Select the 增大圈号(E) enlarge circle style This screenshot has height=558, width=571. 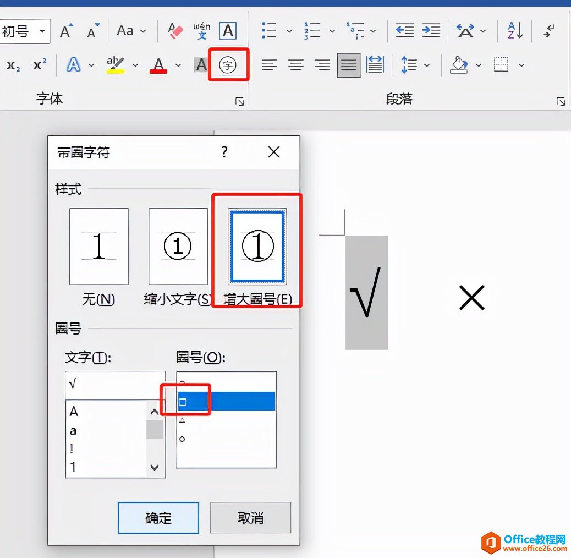[256, 247]
